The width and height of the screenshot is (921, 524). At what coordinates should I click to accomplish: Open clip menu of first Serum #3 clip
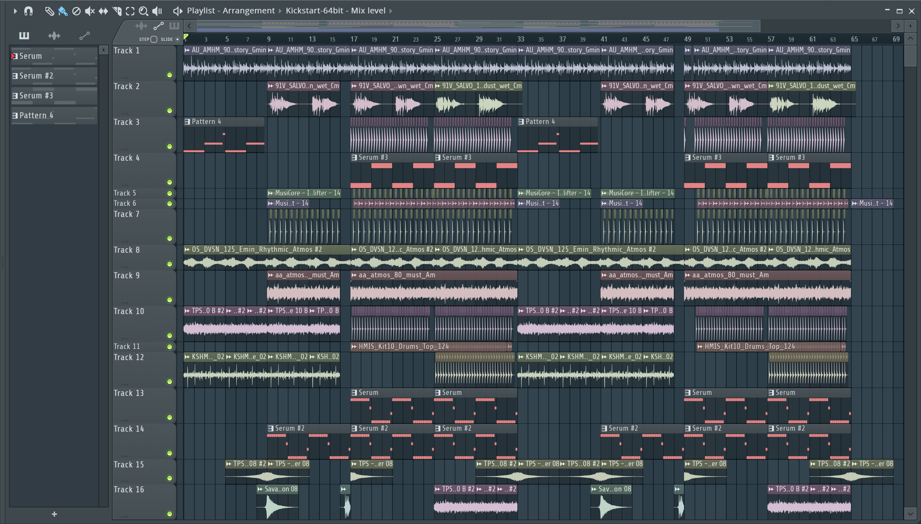[354, 157]
